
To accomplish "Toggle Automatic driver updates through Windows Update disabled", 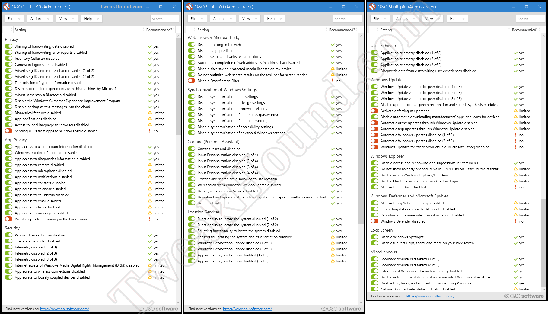I will (x=374, y=123).
